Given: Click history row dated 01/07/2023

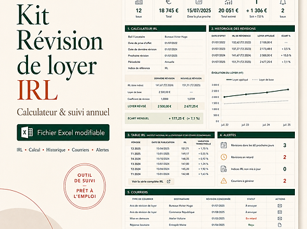Looking at the screenshot, I should (x=252, y=49).
